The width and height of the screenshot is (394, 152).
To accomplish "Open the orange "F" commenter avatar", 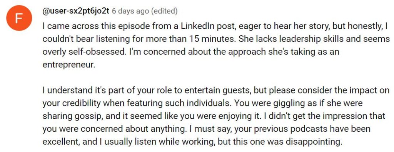I will [19, 18].
